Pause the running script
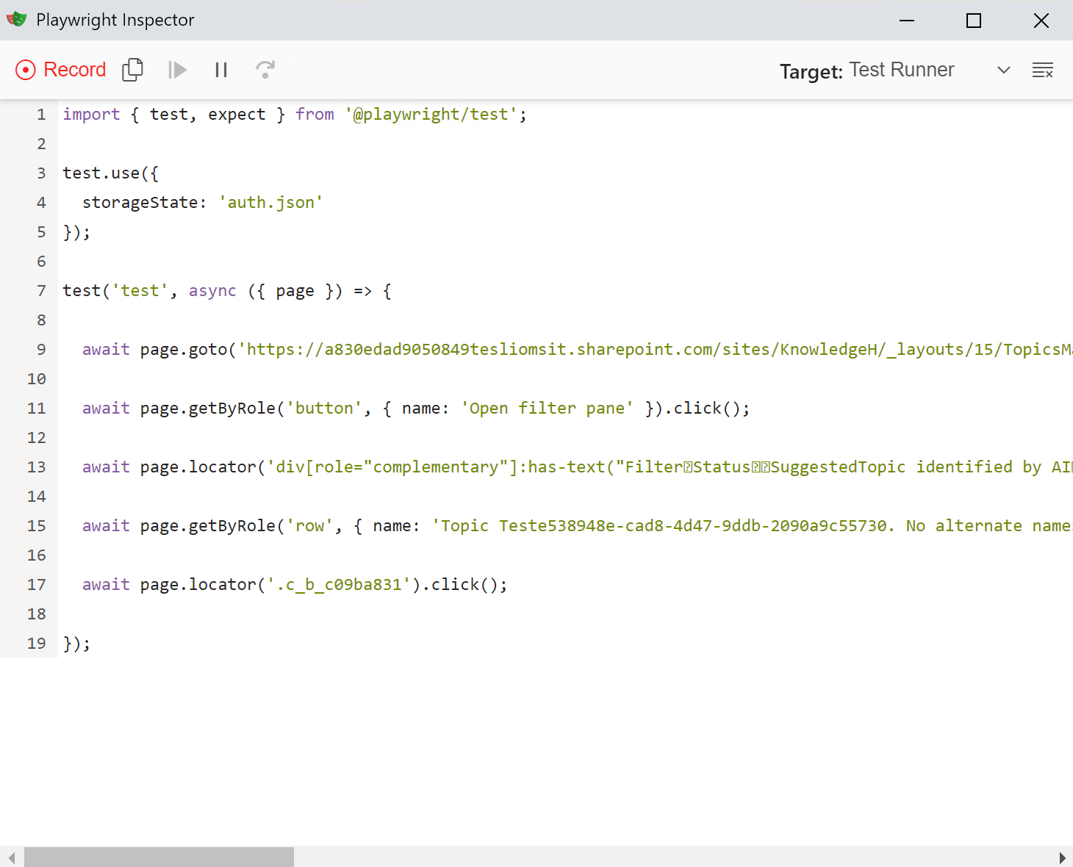This screenshot has height=867, width=1073. tap(221, 70)
